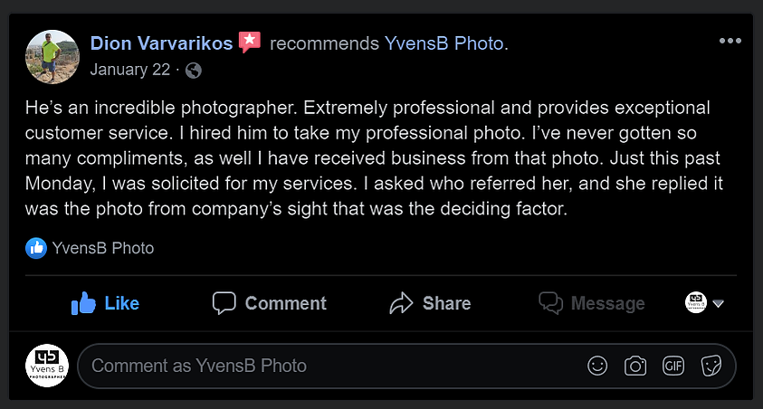Expand the comment-as identity dropdown arrow

[x=719, y=304]
